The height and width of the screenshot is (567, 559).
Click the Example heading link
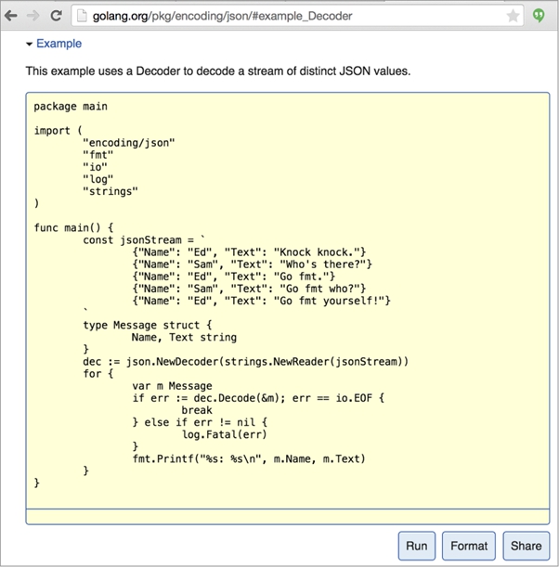click(x=58, y=44)
